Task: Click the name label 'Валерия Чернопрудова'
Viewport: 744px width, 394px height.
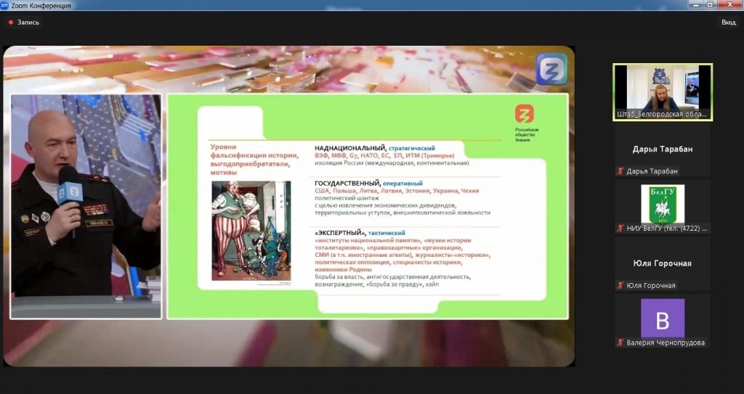Action: 666,342
